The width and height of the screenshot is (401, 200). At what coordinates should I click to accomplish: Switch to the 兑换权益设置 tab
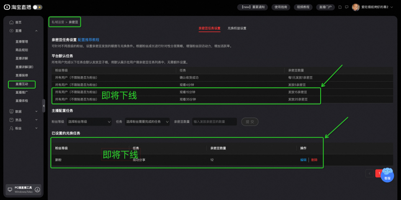pos(237,28)
